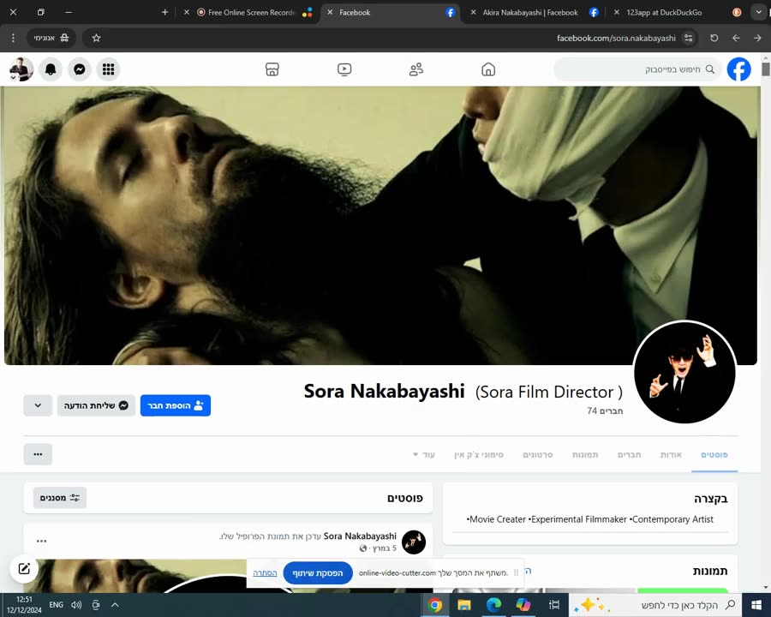
Task: Close the 123app at DuckDuckGo tab
Action: tap(617, 12)
